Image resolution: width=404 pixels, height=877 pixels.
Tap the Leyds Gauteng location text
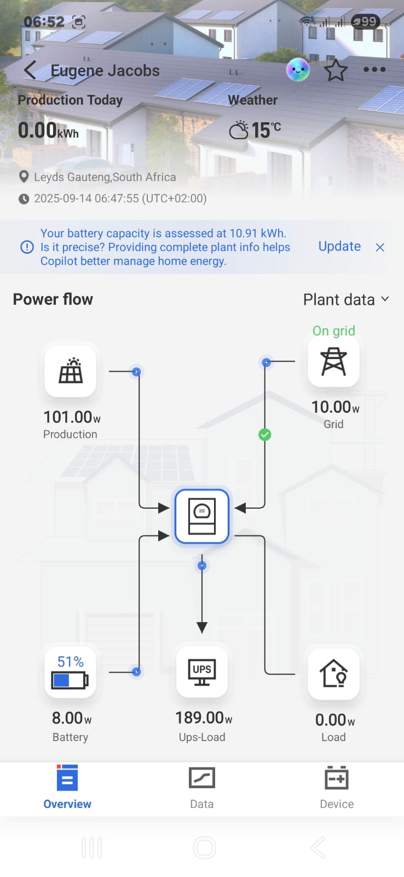point(105,177)
